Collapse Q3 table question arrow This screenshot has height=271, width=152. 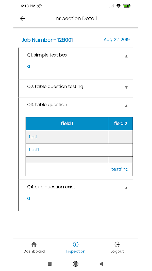click(x=126, y=106)
